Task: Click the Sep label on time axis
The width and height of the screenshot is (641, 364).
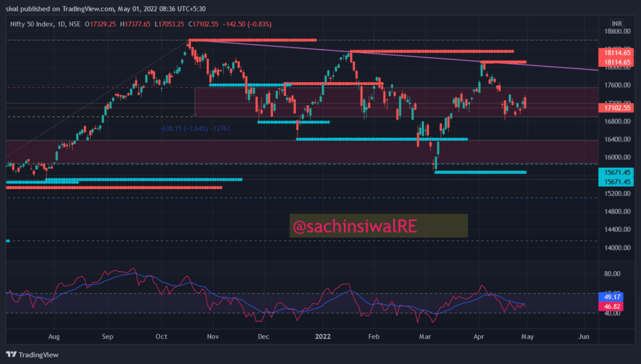Action: point(108,336)
